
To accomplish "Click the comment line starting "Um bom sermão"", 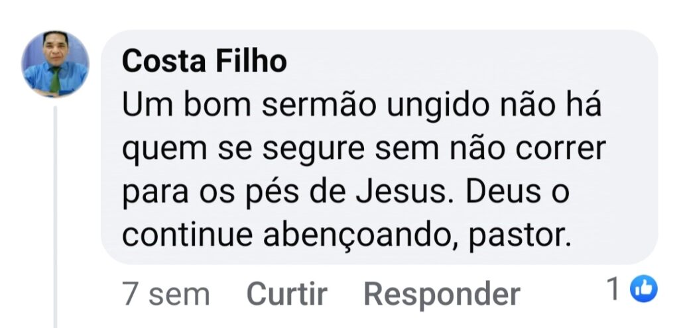I will click(x=361, y=105).
